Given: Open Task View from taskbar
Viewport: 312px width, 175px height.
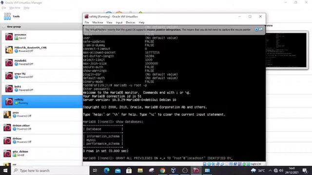Looking at the screenshot, I should pos(95,171).
